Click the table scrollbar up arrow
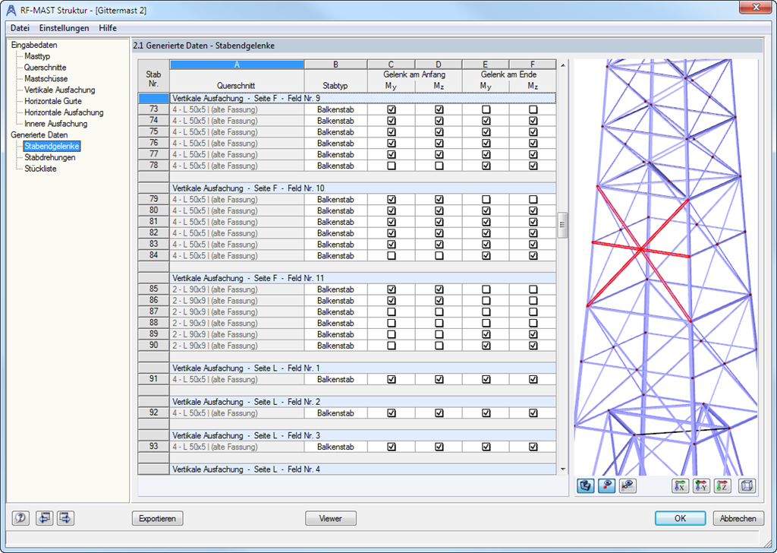Image resolution: width=777 pixels, height=553 pixels. point(563,65)
